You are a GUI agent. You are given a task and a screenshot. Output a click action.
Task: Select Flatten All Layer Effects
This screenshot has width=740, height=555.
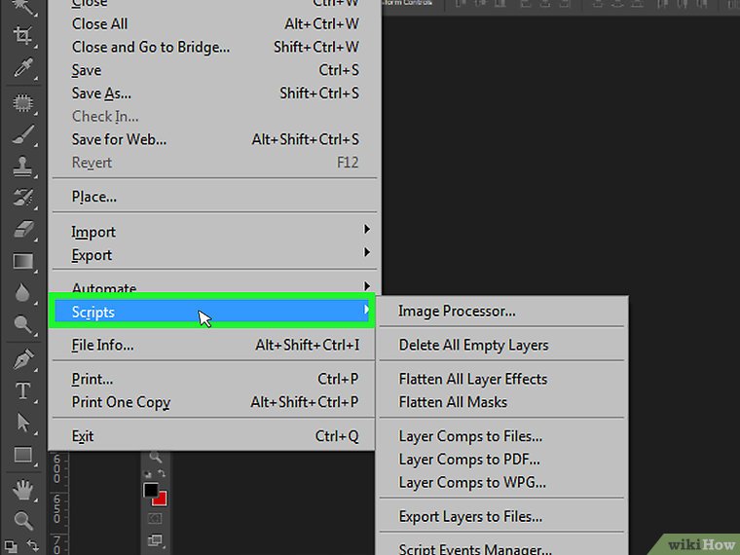coord(473,379)
